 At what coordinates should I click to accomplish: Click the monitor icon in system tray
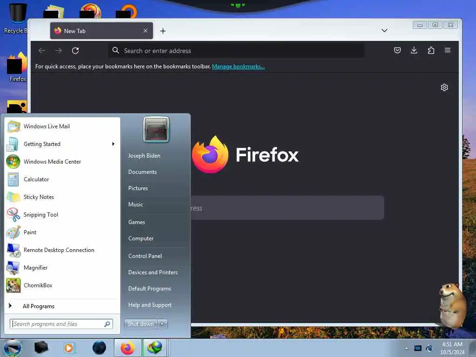click(418, 348)
